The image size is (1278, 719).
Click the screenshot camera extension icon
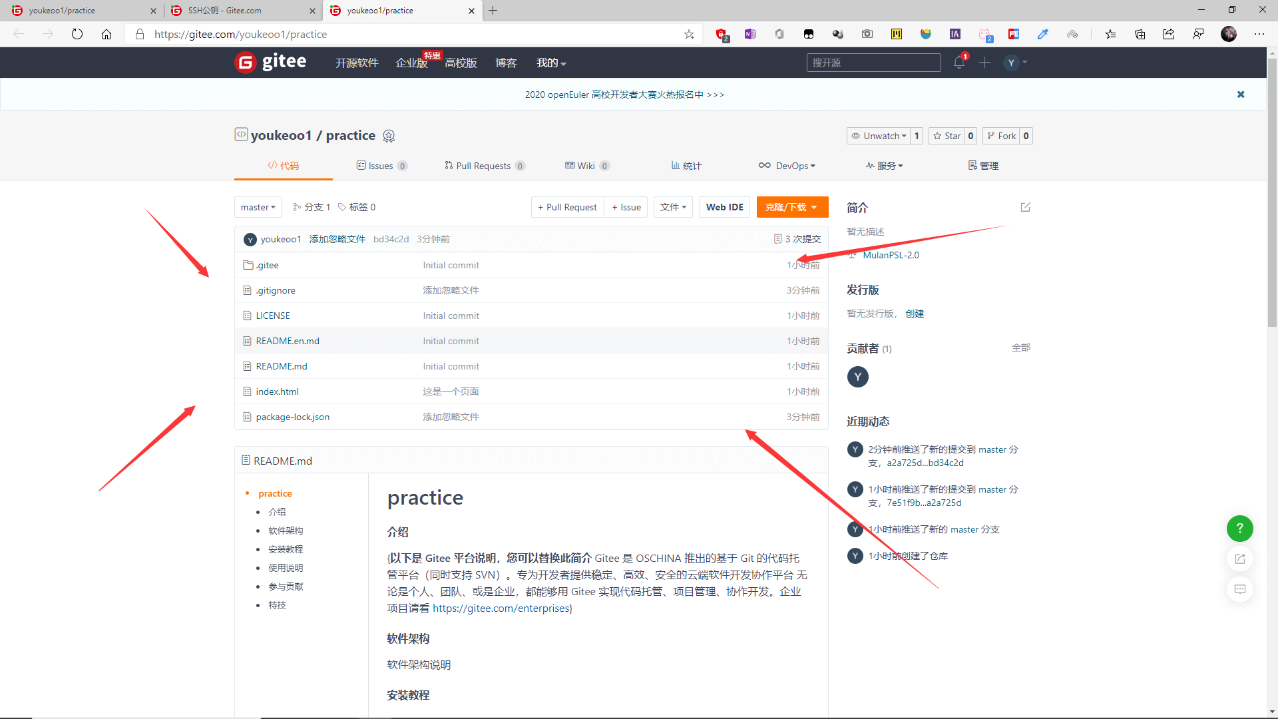[x=867, y=34]
